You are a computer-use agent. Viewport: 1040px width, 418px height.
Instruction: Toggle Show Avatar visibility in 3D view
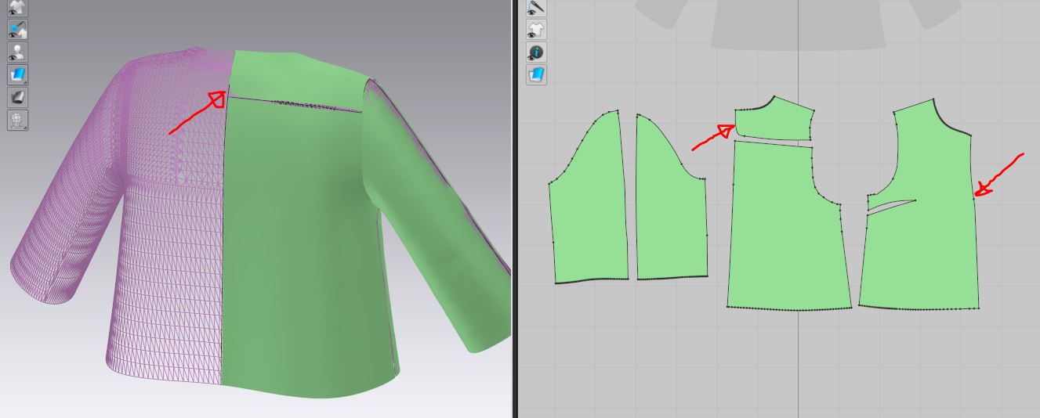[17, 52]
